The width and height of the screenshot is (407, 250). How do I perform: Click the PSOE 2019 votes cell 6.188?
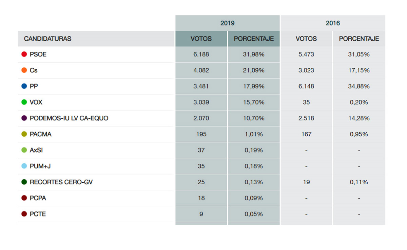click(201, 54)
